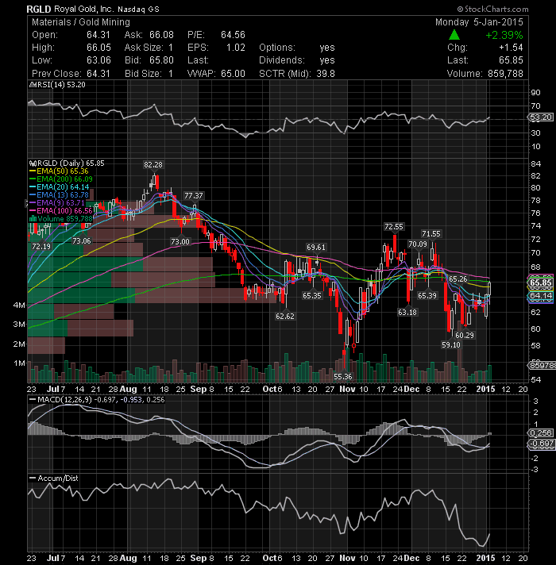Click the Accum/Dist indicator label
The width and height of the screenshot is (556, 565).
(x=58, y=479)
